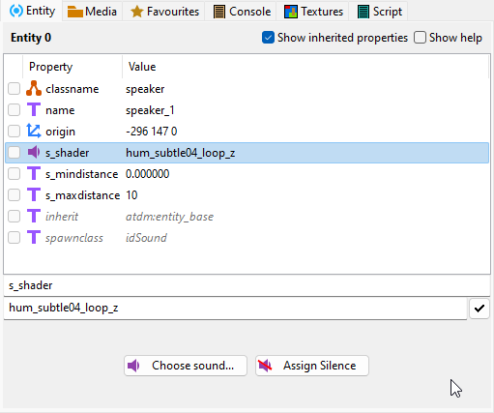
Task: Select the s_maxdistance property label
Action: pyautogui.click(x=83, y=195)
